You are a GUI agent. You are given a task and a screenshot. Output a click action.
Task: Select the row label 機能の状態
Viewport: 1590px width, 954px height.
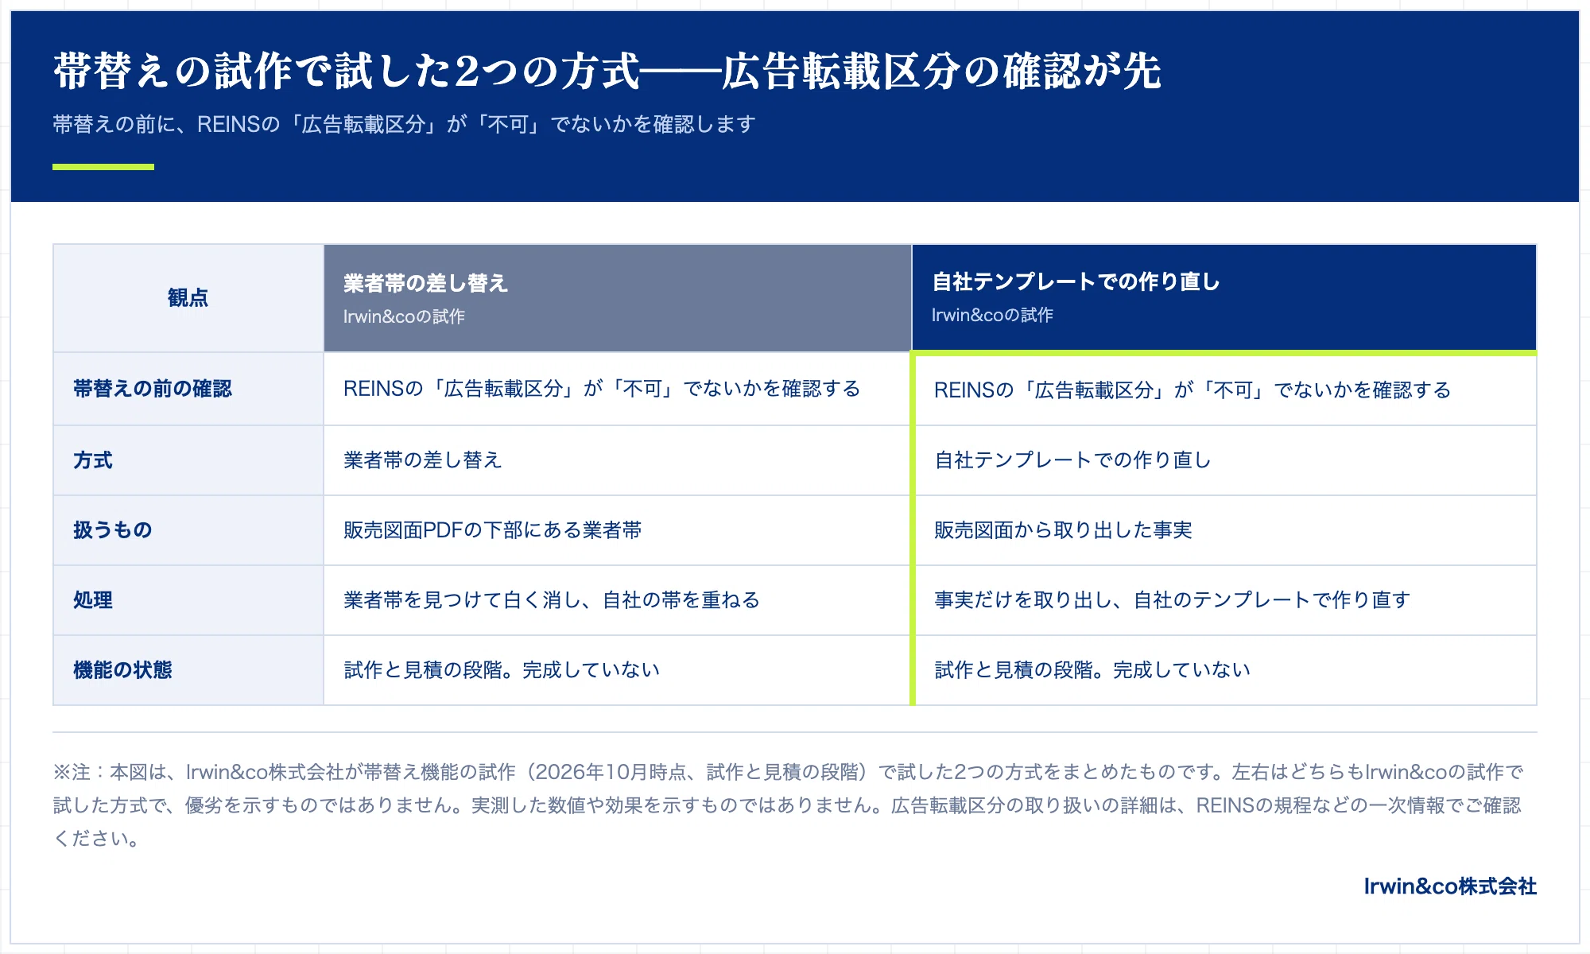click(188, 670)
